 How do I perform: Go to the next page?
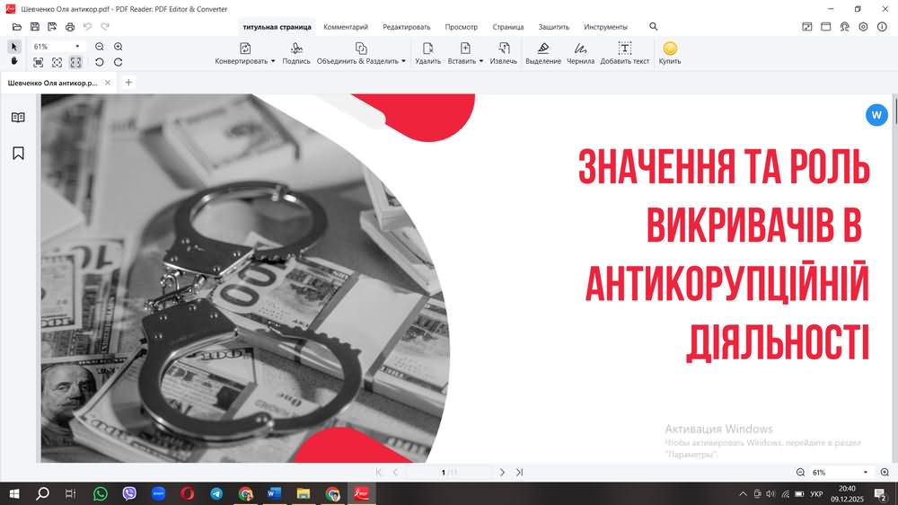(x=502, y=473)
